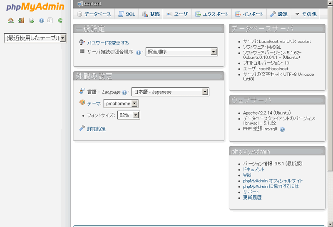This screenshot has width=333, height=227.
Task: Go to home via house icon
Action: coord(11,20)
